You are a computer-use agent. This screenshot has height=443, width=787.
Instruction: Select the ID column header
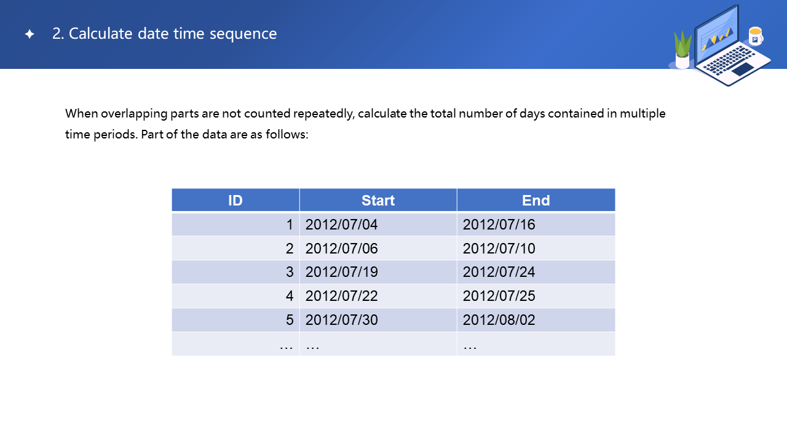tap(235, 201)
